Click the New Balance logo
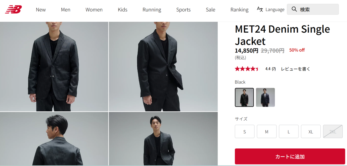347x166 pixels. click(13, 10)
